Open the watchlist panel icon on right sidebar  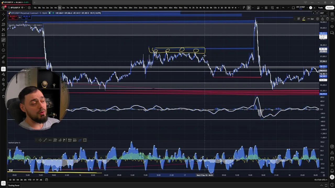(x=332, y=14)
